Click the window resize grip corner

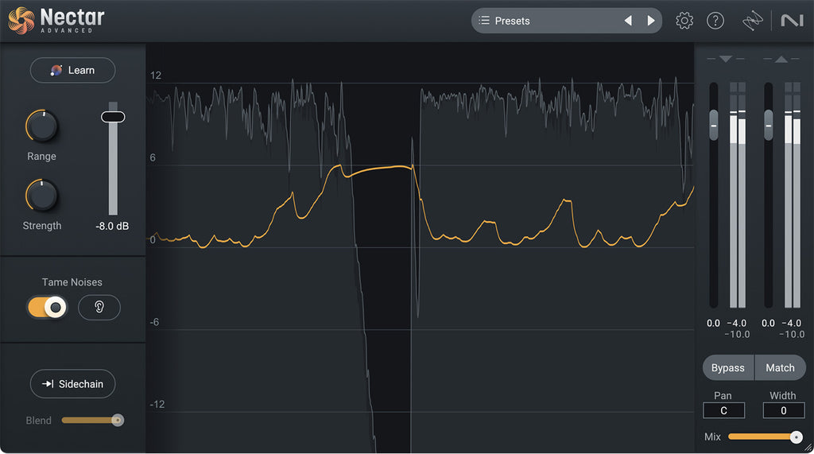808,448
